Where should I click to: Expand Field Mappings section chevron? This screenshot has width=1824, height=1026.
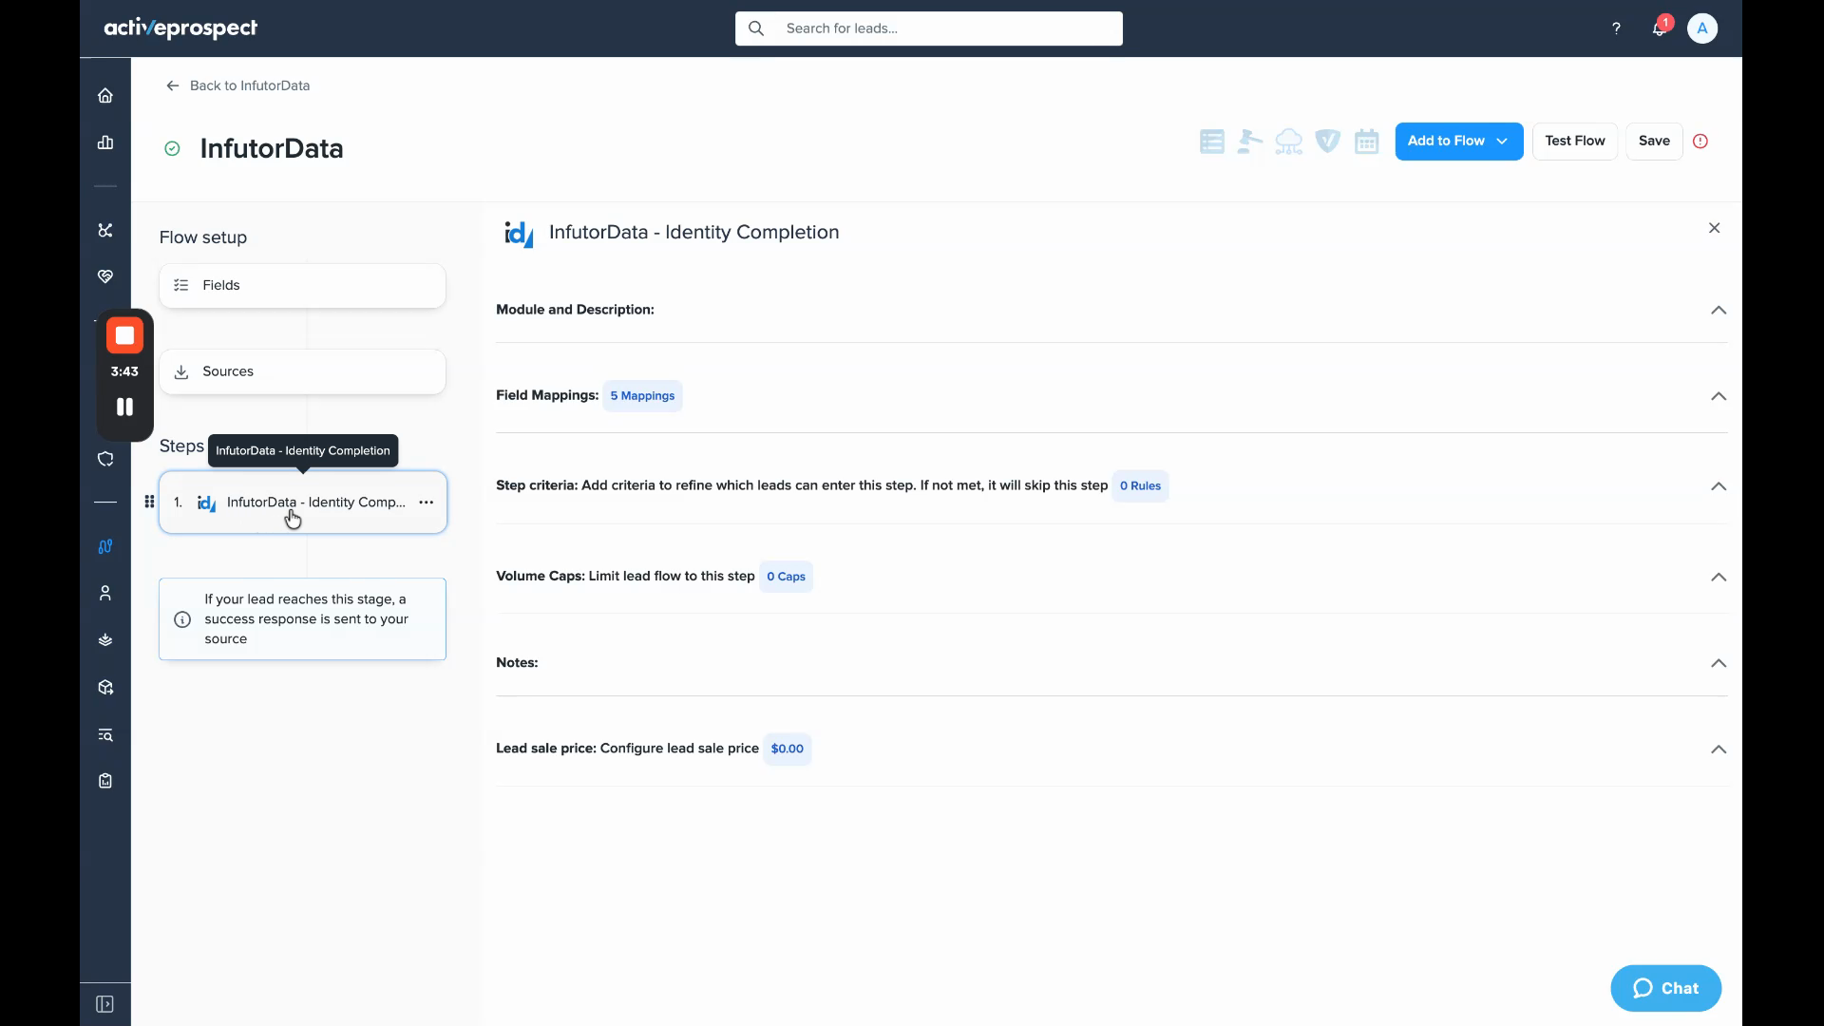point(1719,396)
